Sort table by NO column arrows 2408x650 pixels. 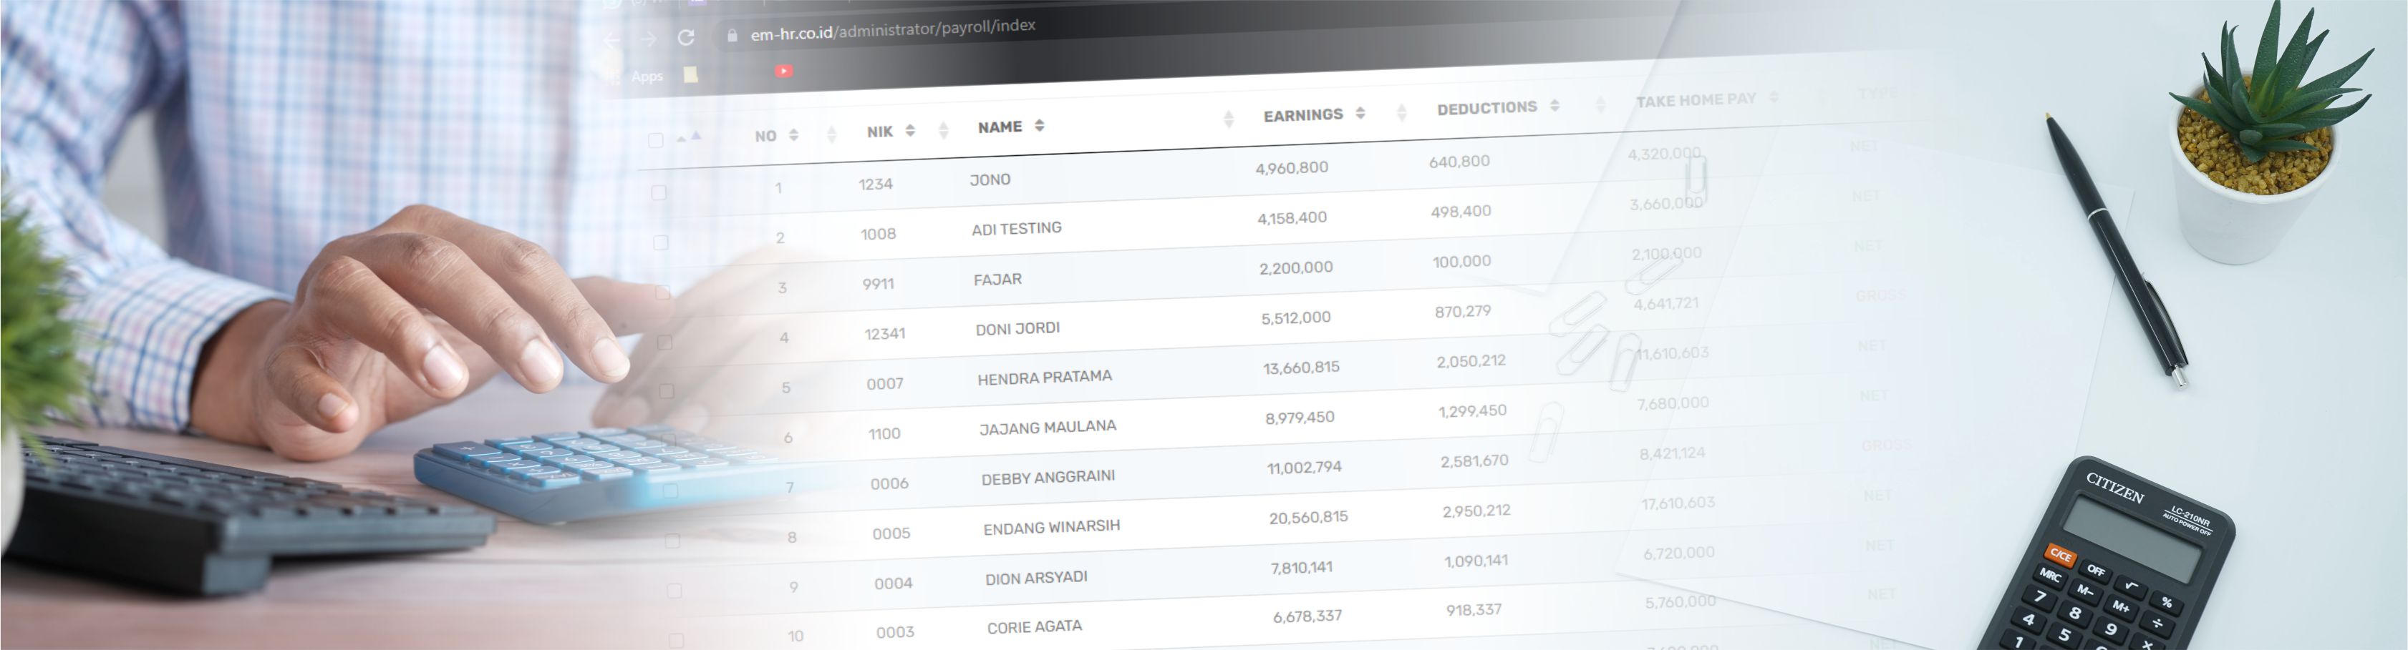point(793,134)
